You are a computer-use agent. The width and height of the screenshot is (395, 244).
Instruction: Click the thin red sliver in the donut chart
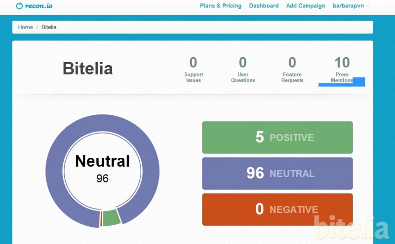click(101, 218)
